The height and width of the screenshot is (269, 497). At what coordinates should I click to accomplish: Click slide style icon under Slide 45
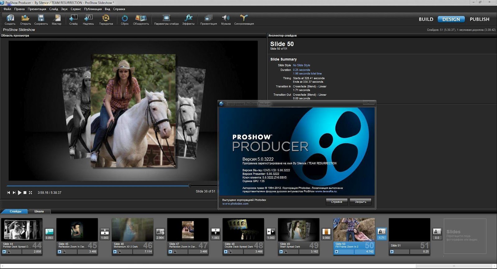[x=64, y=252]
